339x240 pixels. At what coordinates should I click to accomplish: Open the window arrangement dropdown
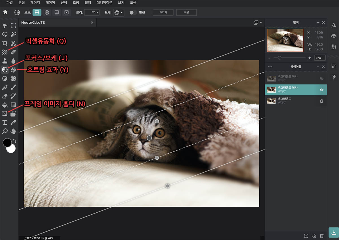coord(258,23)
